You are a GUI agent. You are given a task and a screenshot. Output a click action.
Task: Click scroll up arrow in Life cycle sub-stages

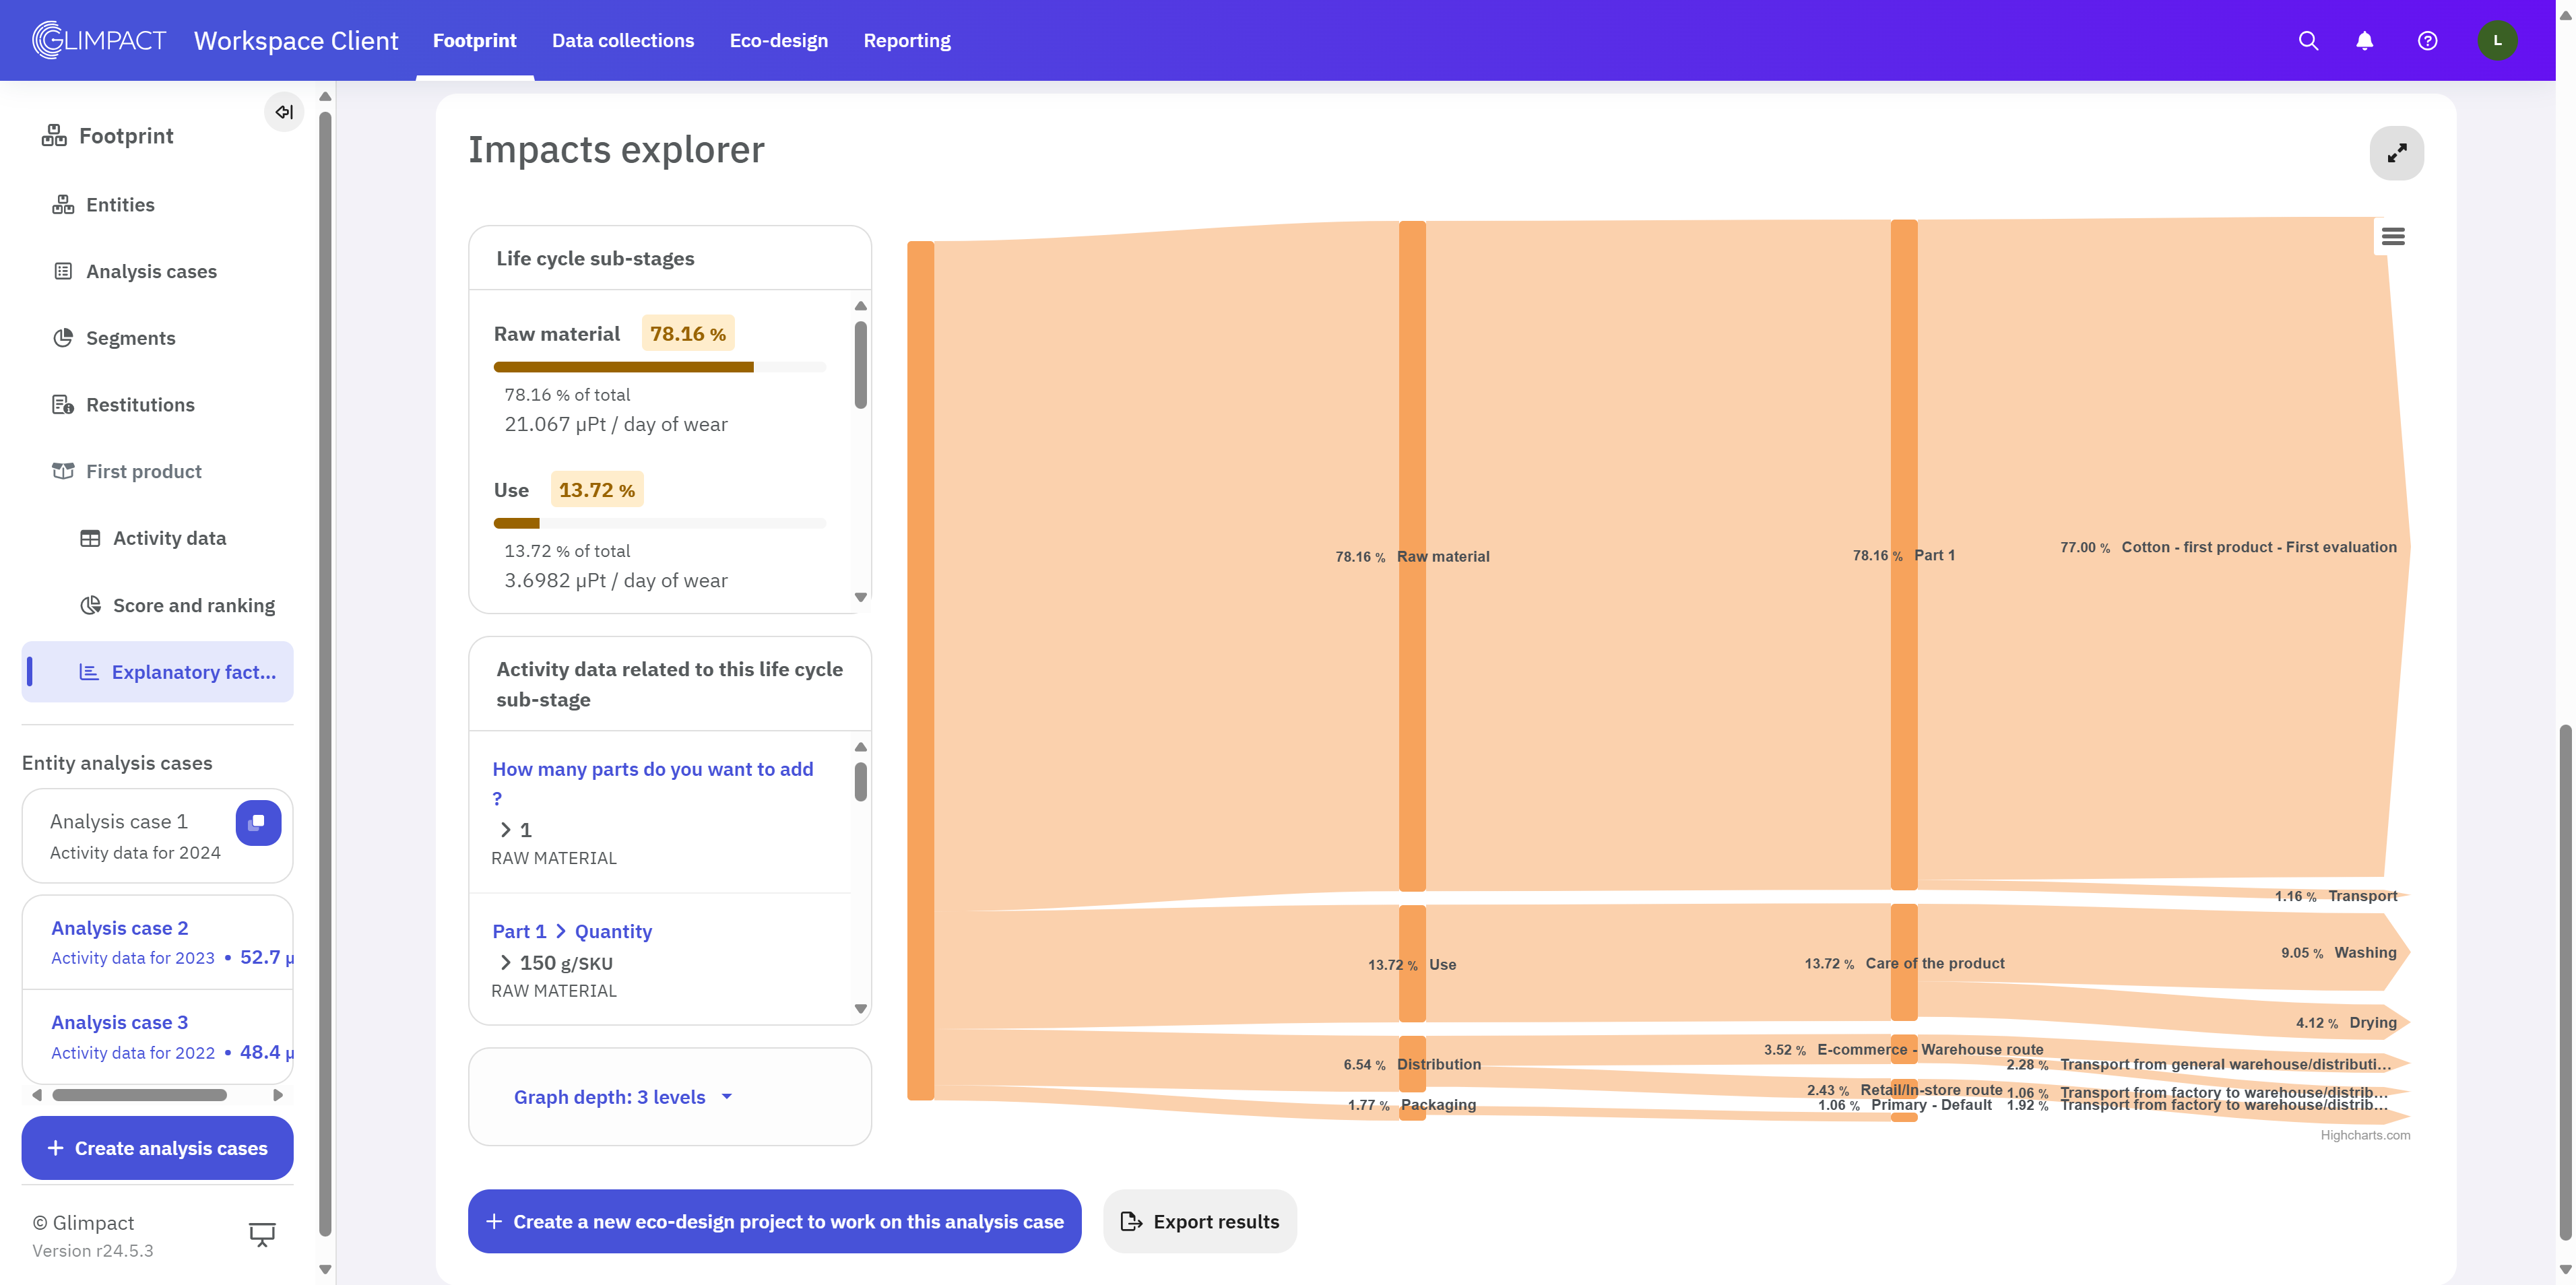pyautogui.click(x=860, y=306)
